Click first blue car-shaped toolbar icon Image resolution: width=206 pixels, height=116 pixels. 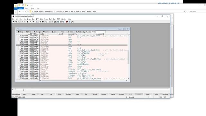[x=58, y=22]
